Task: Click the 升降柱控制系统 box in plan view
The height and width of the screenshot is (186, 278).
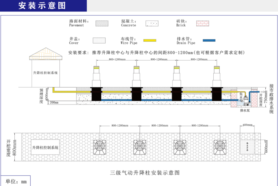Action: tap(45, 147)
